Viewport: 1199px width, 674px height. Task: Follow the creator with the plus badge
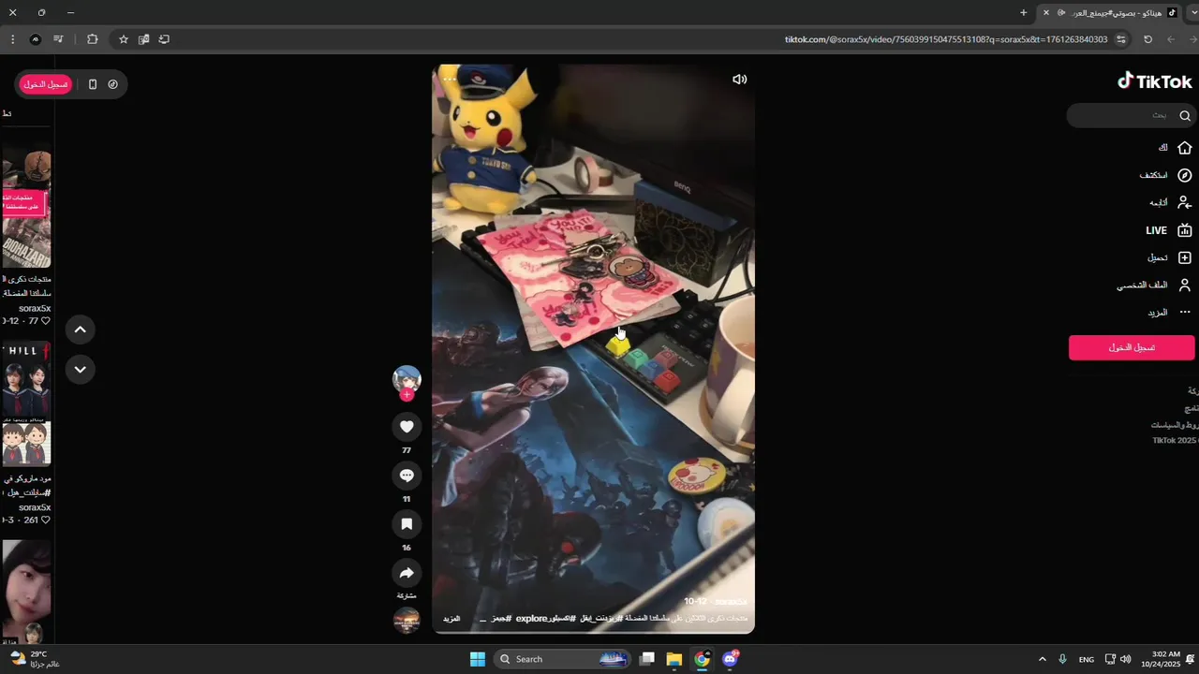tap(407, 395)
